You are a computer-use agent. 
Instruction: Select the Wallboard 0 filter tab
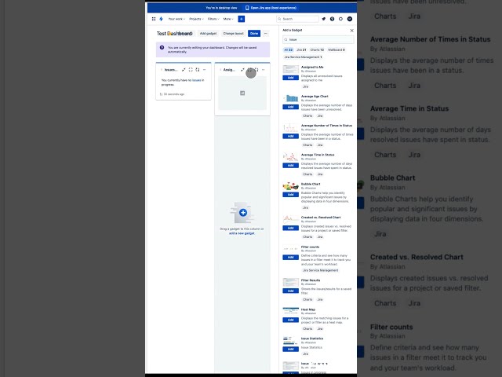coord(336,50)
